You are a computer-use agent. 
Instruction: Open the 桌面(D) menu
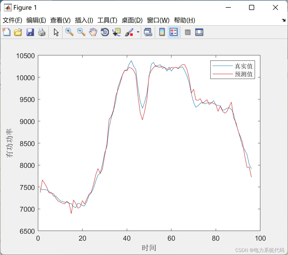pos(132,20)
